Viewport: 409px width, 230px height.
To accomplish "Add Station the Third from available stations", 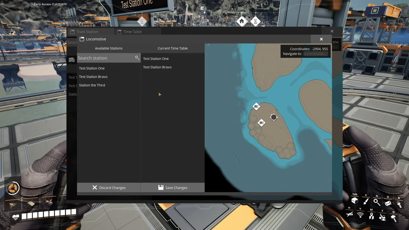I will 92,85.
